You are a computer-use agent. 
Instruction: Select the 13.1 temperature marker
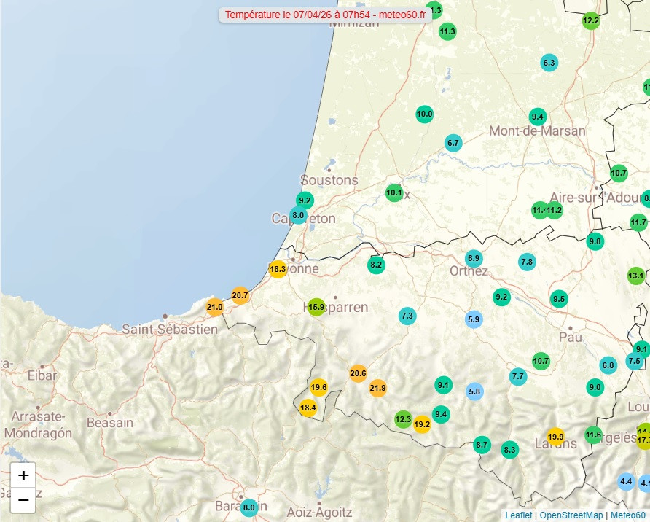[x=636, y=276]
